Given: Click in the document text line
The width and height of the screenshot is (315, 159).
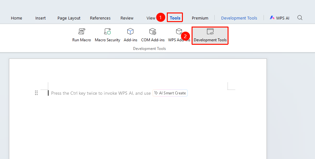Looking at the screenshot, I should [101, 93].
